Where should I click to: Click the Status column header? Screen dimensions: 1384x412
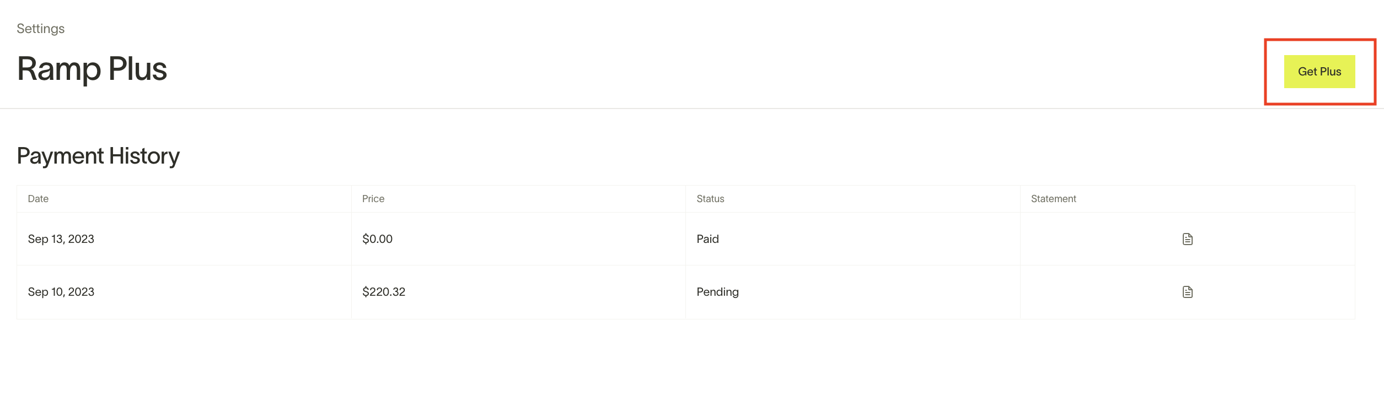coord(710,199)
